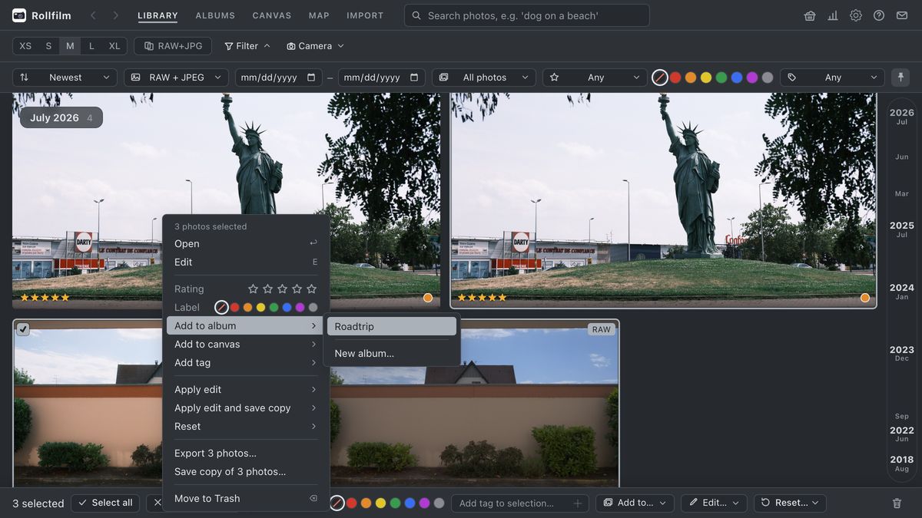This screenshot has width=922, height=518.
Task: Choose Open in context menu
Action: point(246,244)
